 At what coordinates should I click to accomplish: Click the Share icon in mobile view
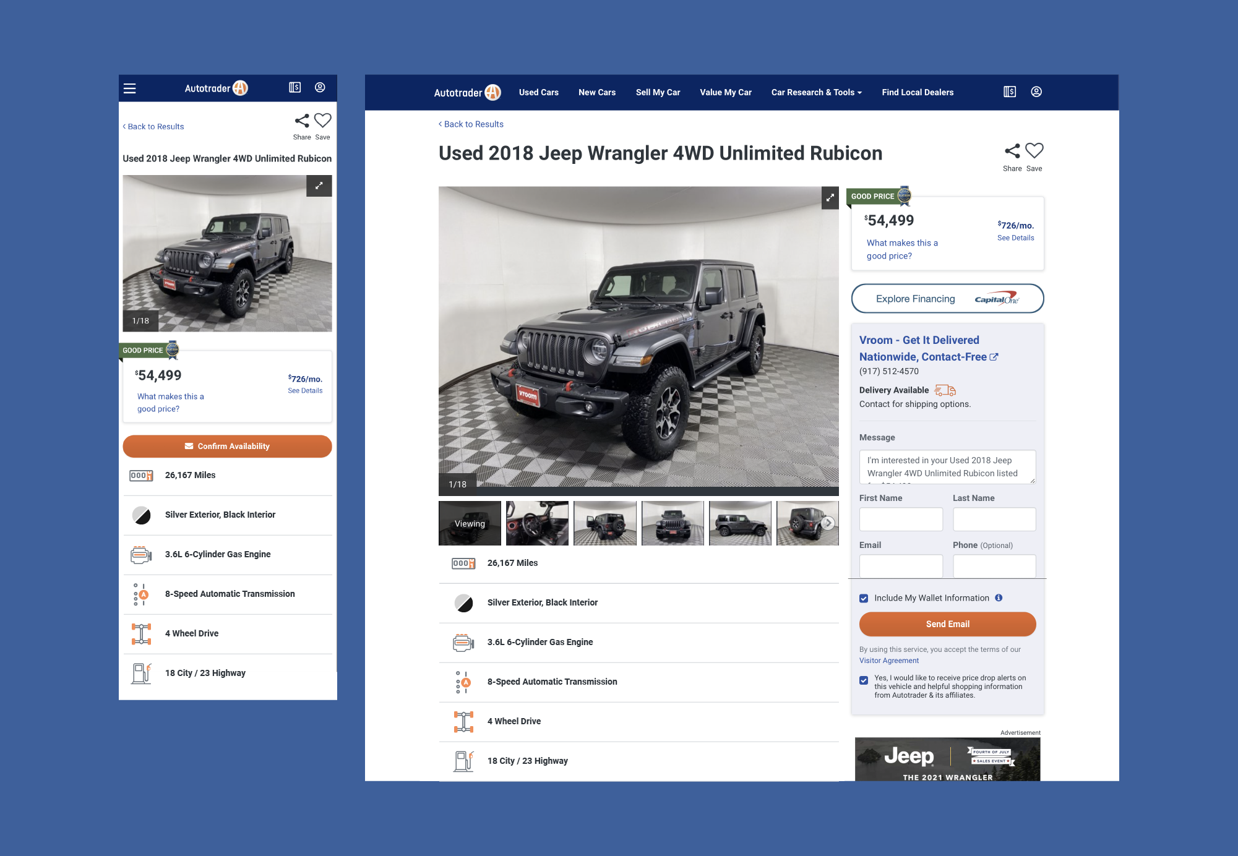click(x=302, y=121)
